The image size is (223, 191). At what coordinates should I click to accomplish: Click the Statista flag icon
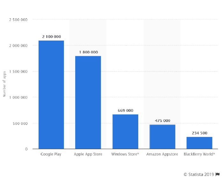218,174
